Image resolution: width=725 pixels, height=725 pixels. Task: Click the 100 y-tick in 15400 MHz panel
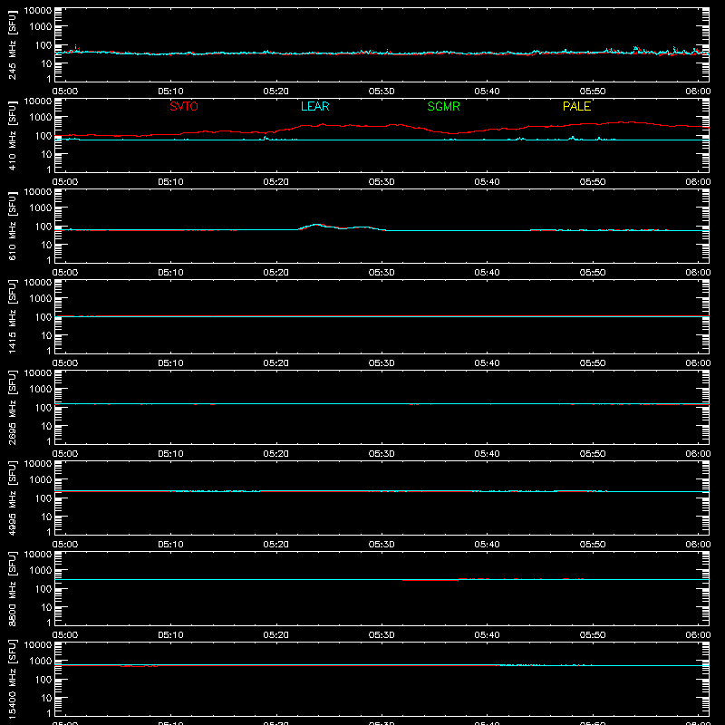coord(43,680)
